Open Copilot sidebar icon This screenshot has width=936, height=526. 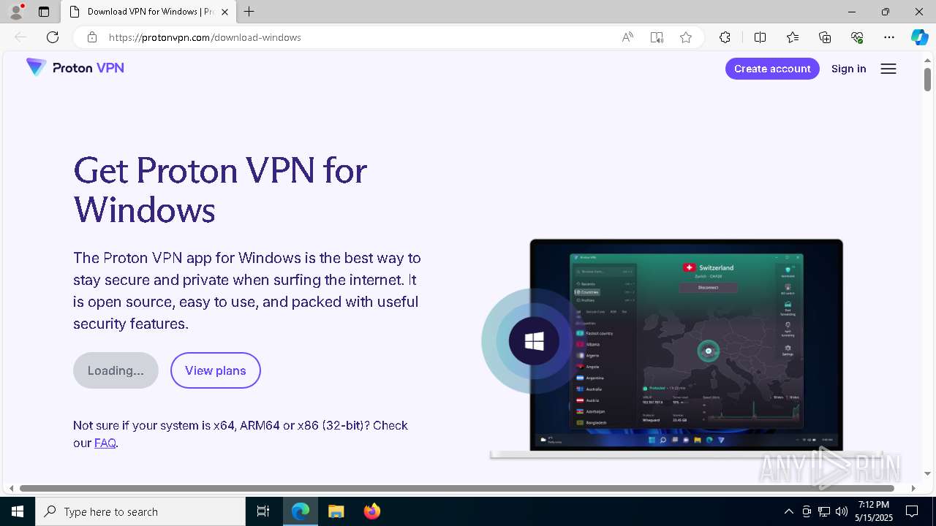[x=919, y=37]
